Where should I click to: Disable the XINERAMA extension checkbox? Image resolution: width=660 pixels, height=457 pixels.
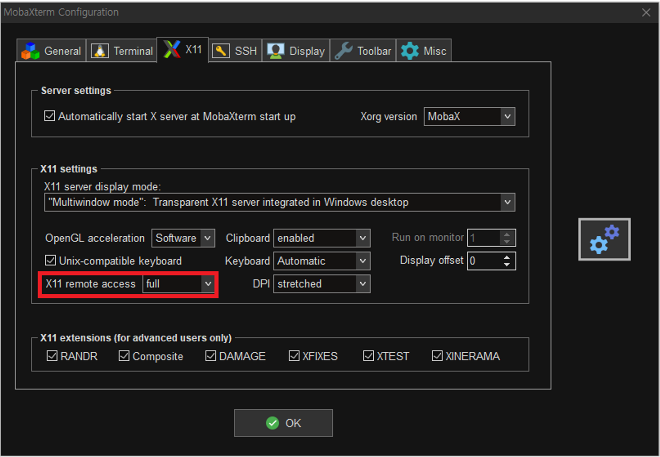(437, 356)
